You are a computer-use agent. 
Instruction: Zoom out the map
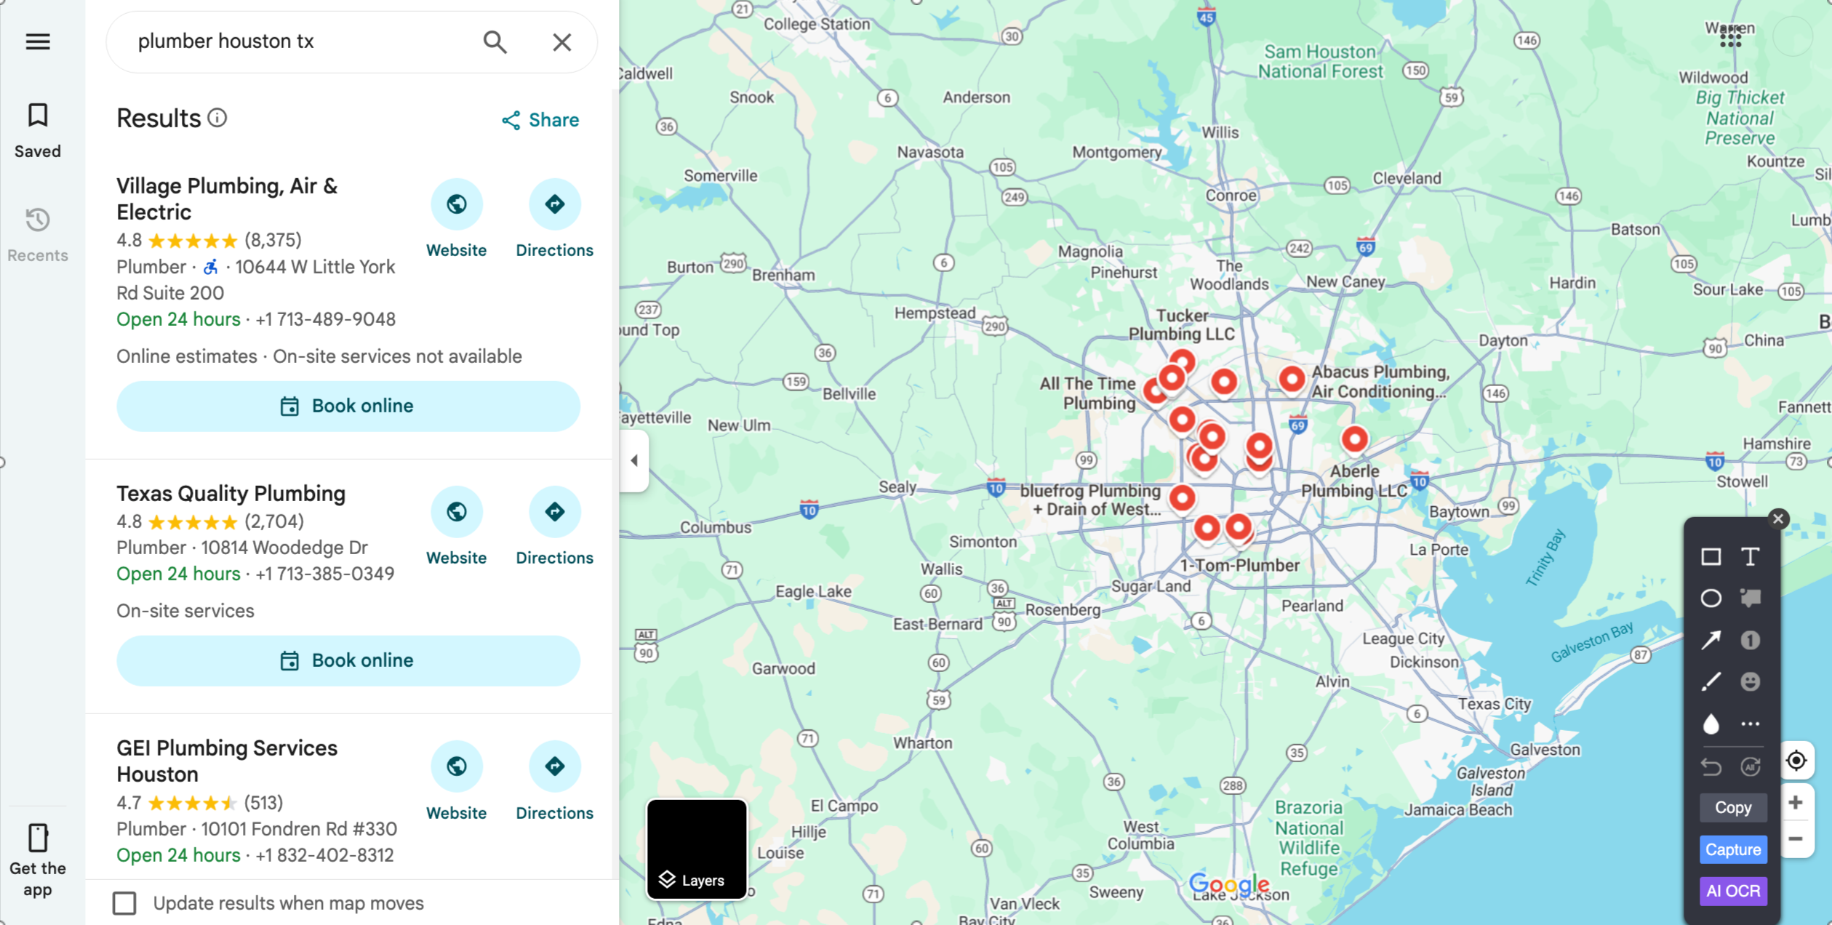point(1796,839)
